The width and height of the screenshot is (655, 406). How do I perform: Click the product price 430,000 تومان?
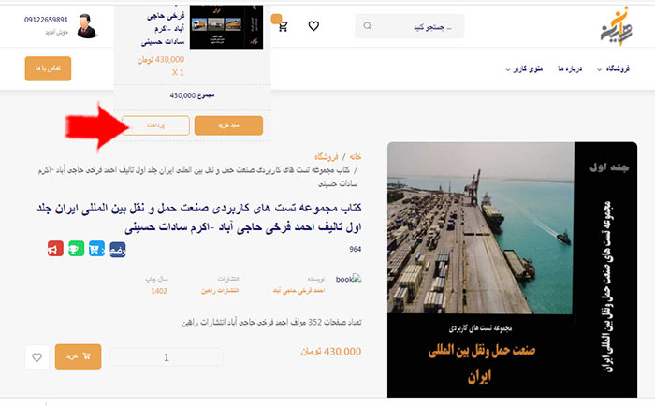point(331,352)
